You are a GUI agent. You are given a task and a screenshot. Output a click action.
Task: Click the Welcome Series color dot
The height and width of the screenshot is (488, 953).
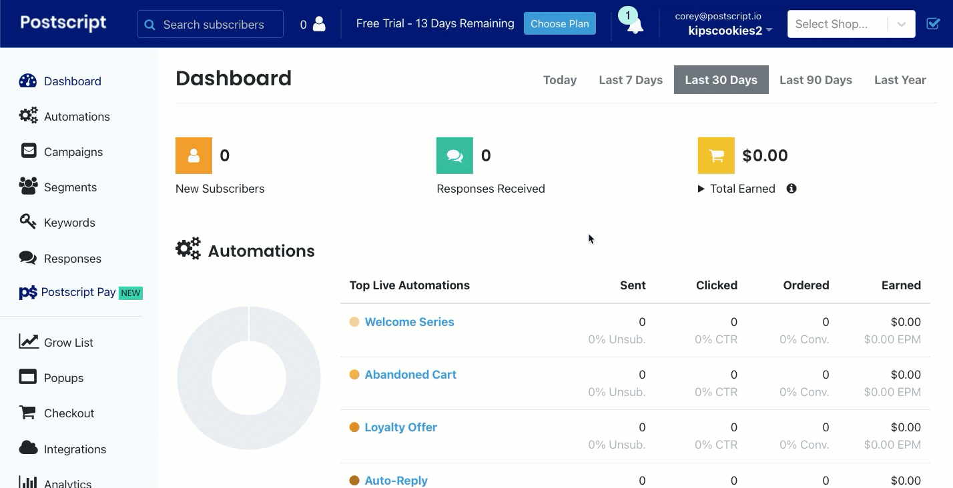pos(354,322)
